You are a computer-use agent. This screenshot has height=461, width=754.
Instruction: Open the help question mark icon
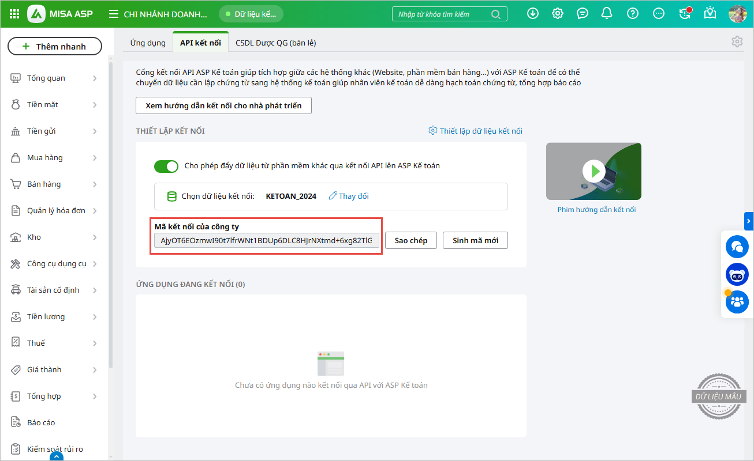[633, 13]
